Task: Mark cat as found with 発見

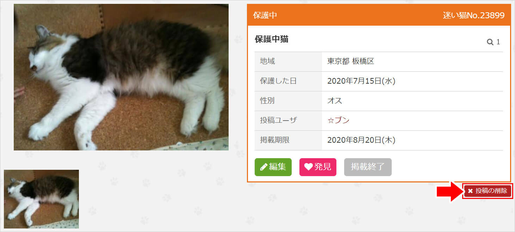Action: click(318, 167)
